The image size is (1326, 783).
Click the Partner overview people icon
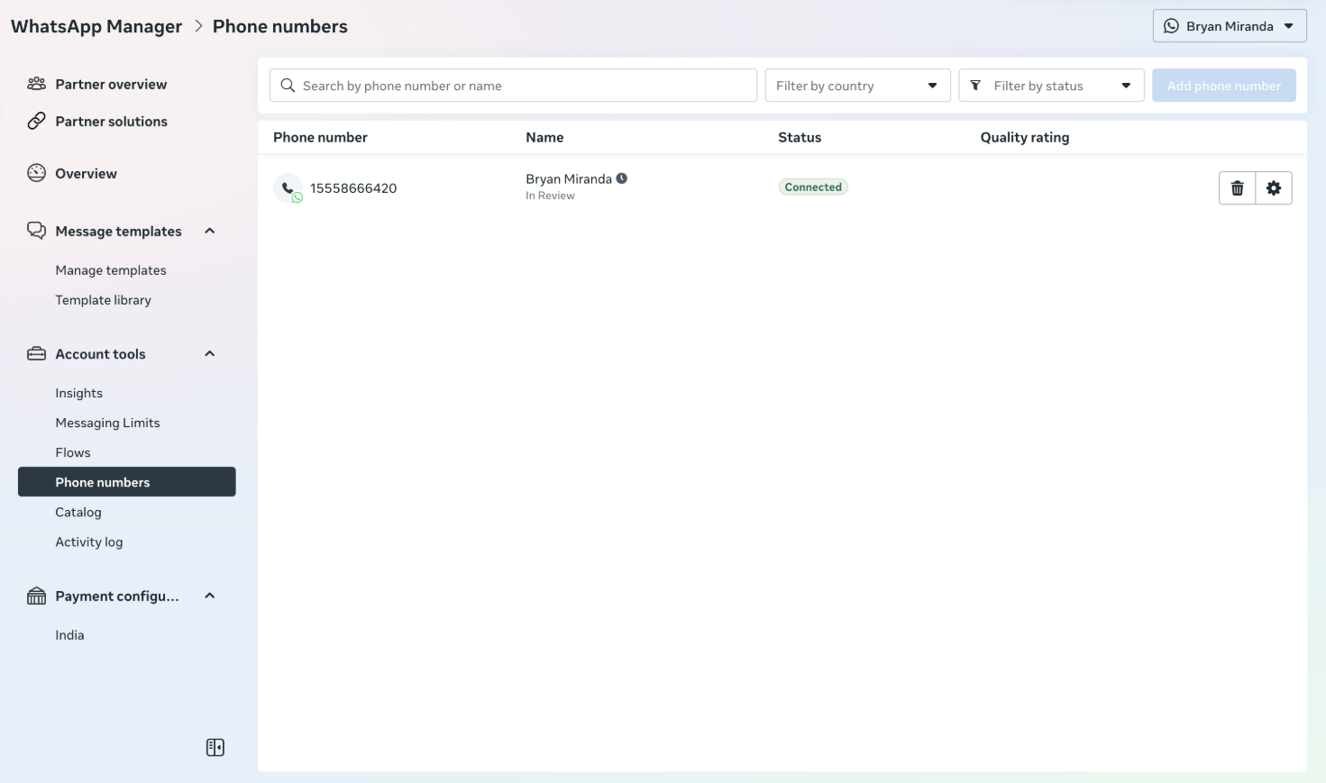36,84
